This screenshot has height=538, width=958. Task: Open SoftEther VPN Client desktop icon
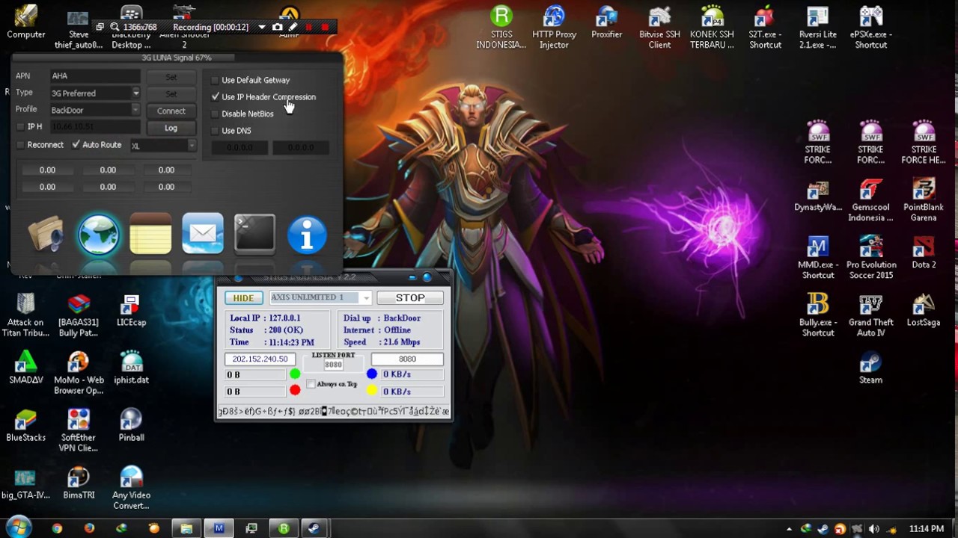(x=79, y=430)
